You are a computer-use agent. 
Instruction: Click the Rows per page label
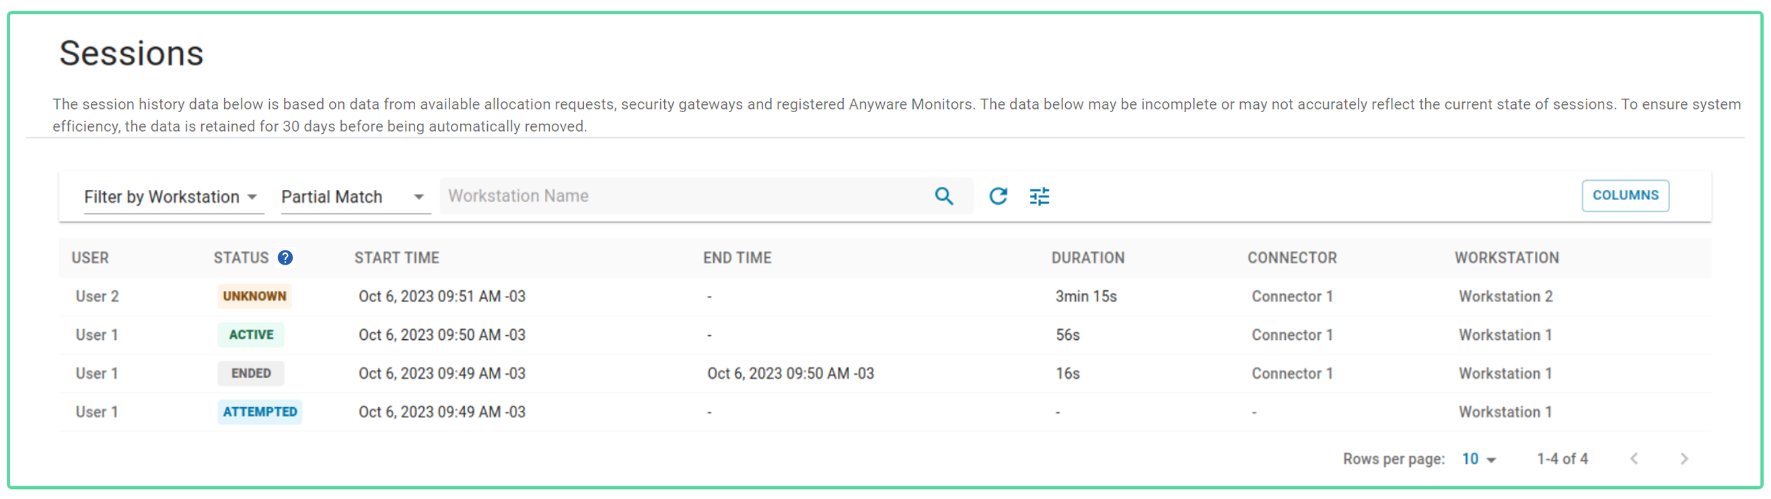(1394, 459)
